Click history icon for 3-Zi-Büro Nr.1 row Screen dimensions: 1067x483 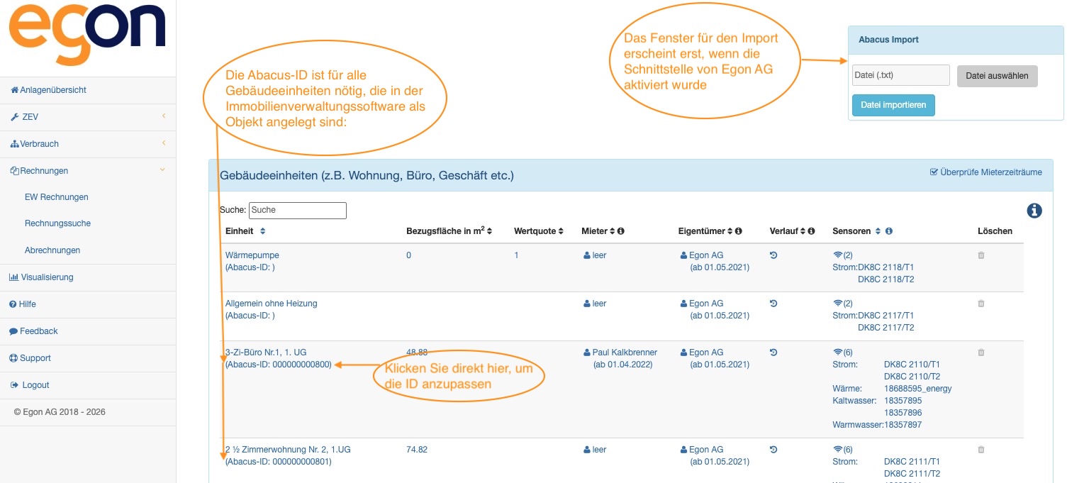(x=773, y=352)
